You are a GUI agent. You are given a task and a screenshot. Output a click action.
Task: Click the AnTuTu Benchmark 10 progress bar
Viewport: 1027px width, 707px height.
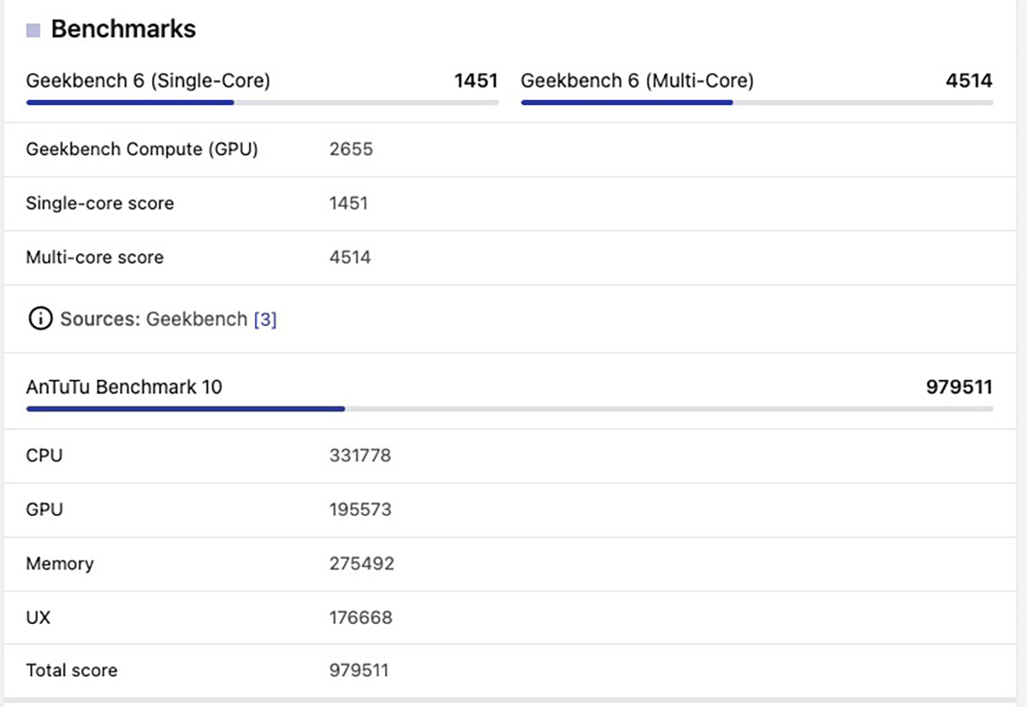click(509, 409)
